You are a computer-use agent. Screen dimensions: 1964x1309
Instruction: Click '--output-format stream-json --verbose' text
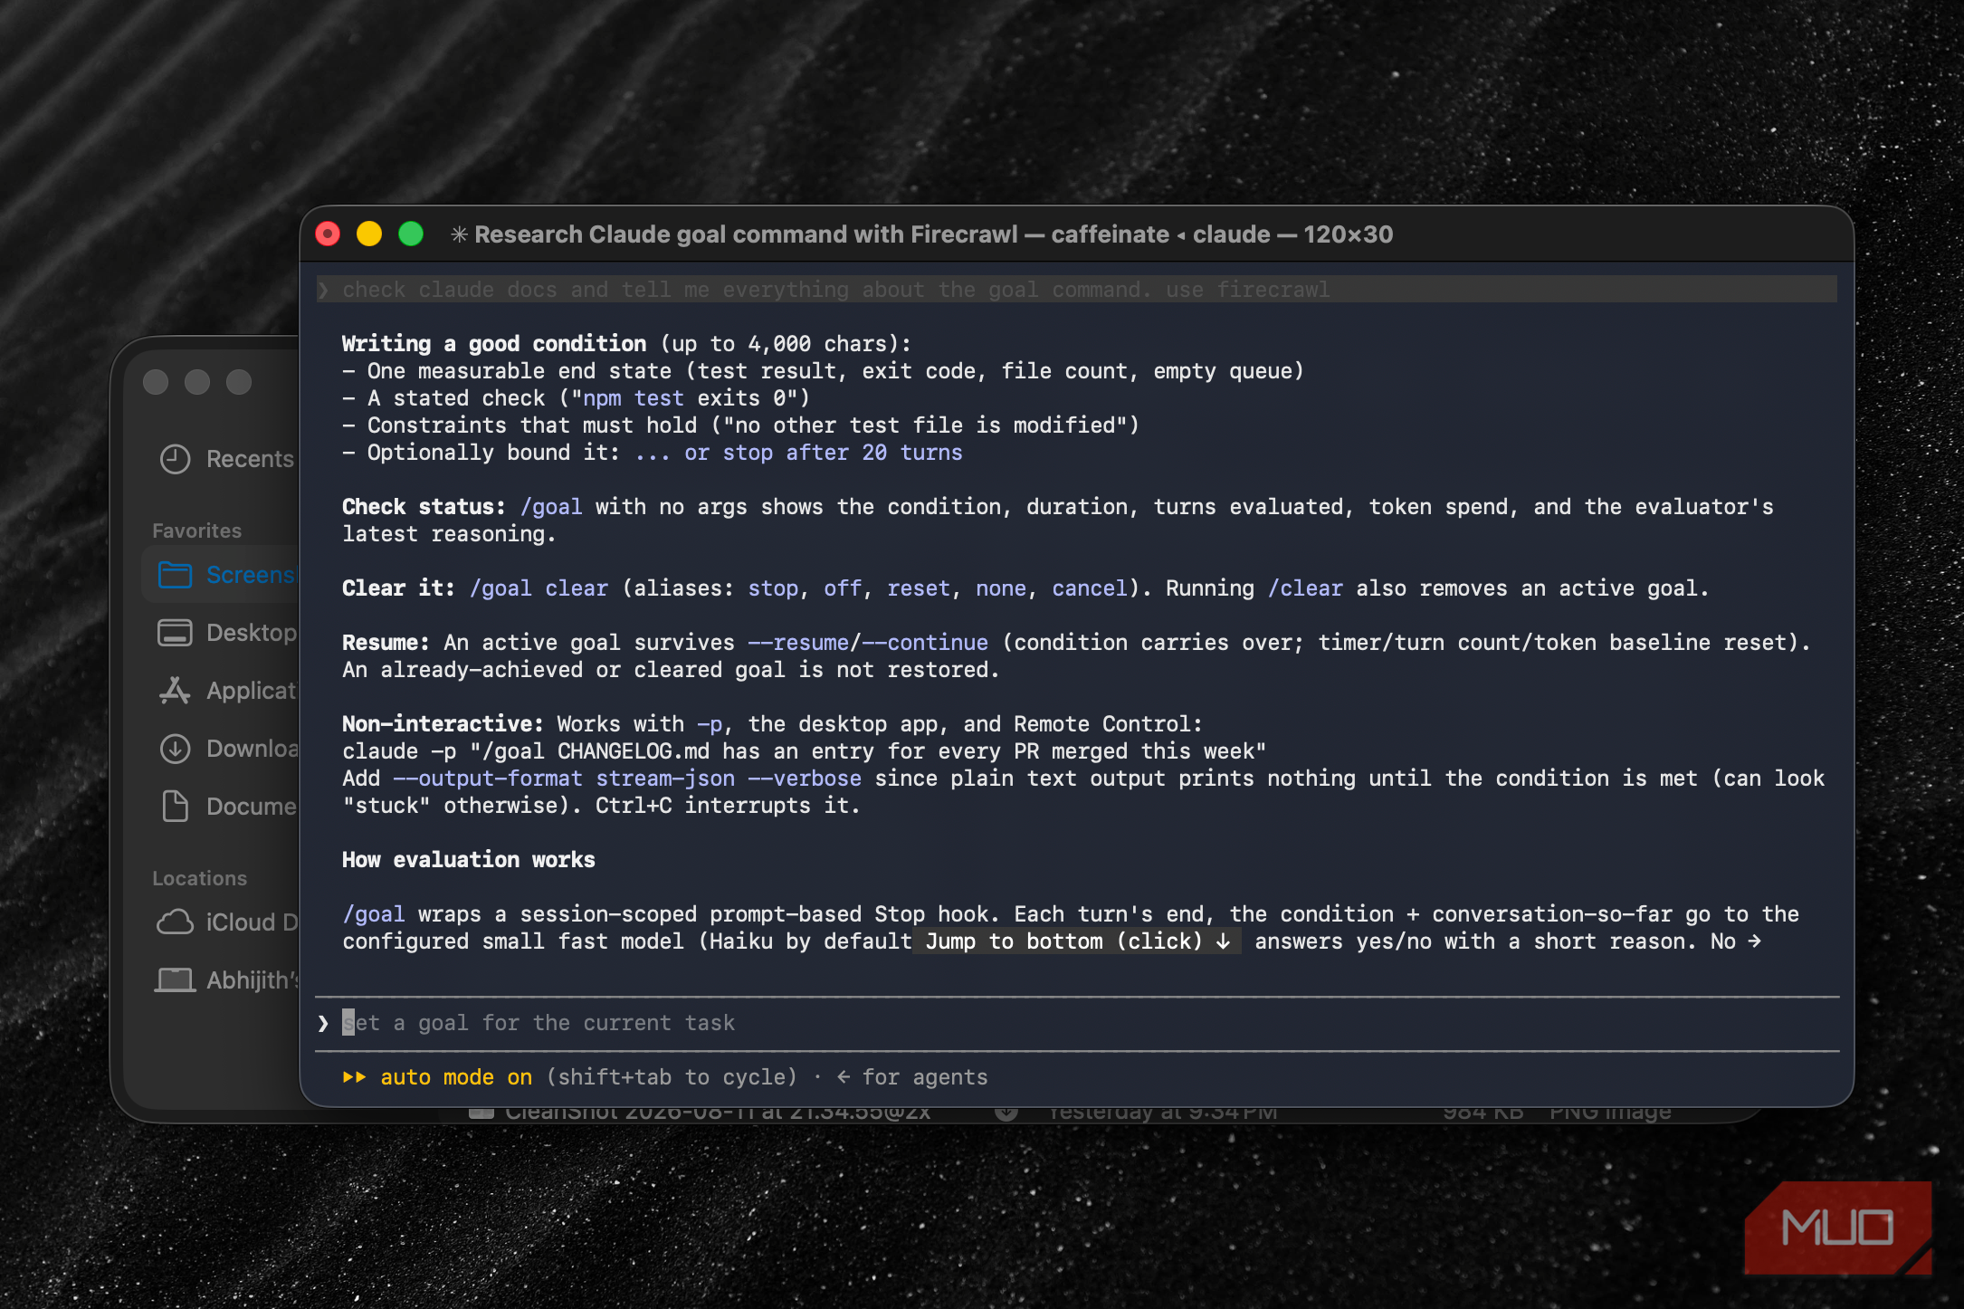[627, 779]
